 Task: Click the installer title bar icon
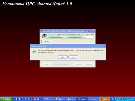pos(41,31)
